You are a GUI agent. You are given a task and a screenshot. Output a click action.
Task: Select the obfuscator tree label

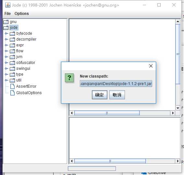click(26, 63)
